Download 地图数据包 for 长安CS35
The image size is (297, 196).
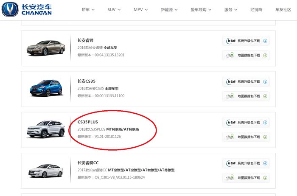point(246,96)
